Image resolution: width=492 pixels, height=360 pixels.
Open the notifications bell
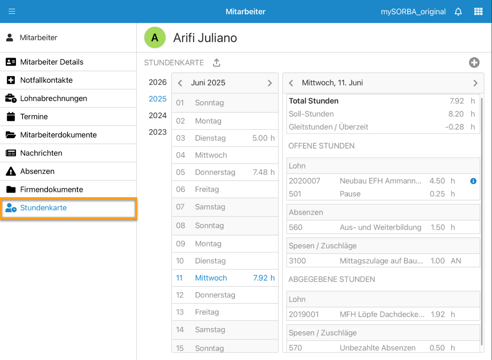point(458,11)
